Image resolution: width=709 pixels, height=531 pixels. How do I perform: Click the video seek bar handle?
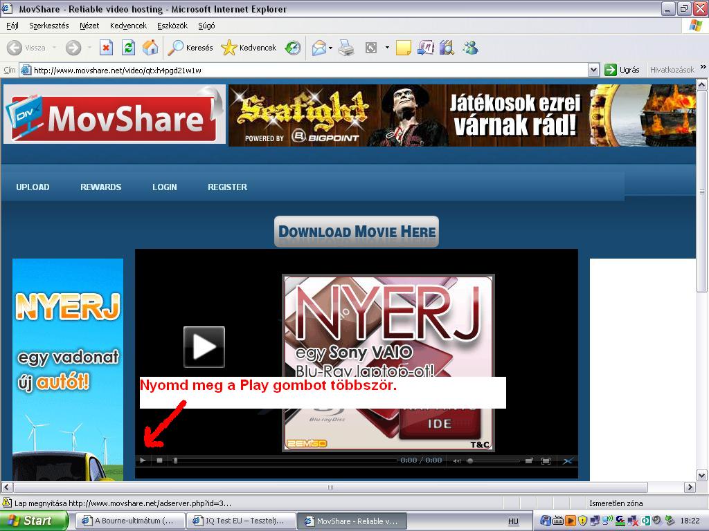(x=175, y=460)
